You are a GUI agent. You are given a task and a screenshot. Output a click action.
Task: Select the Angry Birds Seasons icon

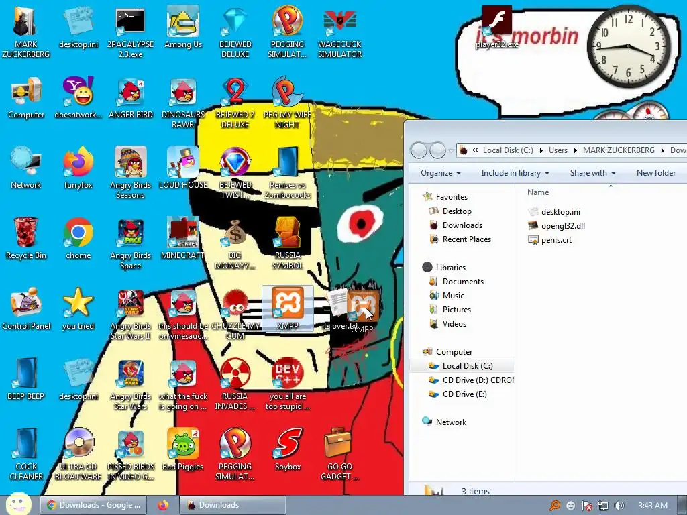click(x=131, y=174)
